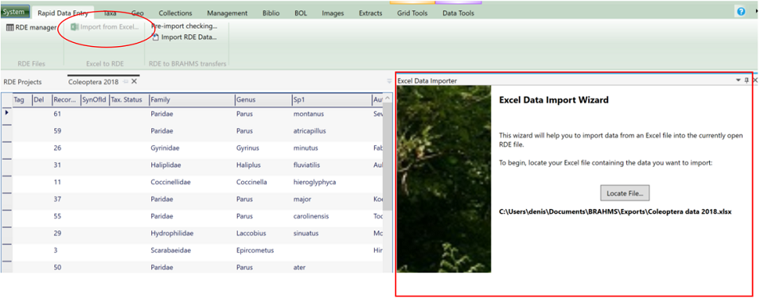Viewport: 764px width, 302px height.
Task: Open the Excel Data Importer panel options dropdown
Action: click(739, 80)
